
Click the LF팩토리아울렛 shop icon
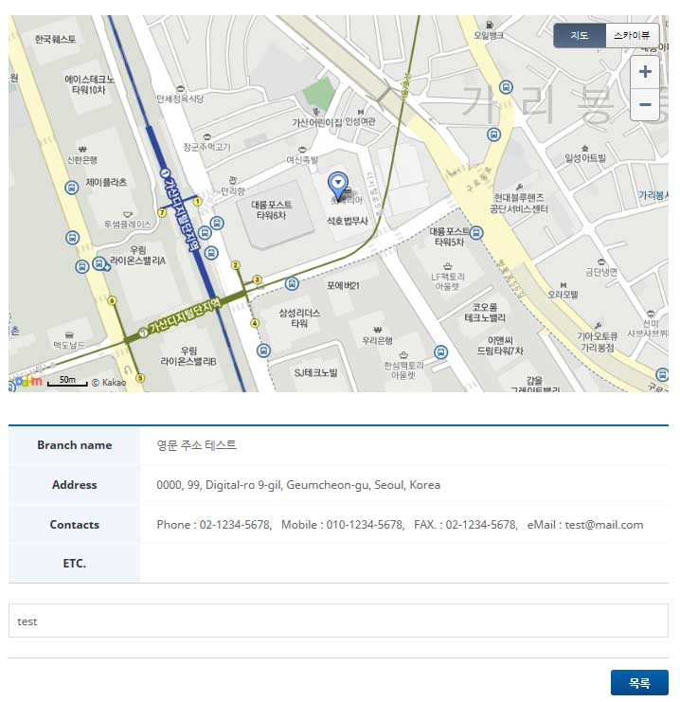pos(448,266)
